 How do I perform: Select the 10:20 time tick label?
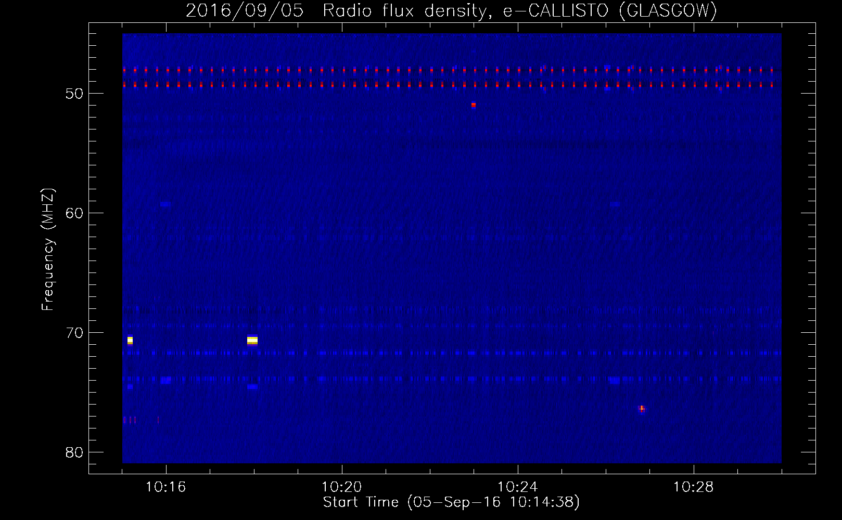point(342,487)
